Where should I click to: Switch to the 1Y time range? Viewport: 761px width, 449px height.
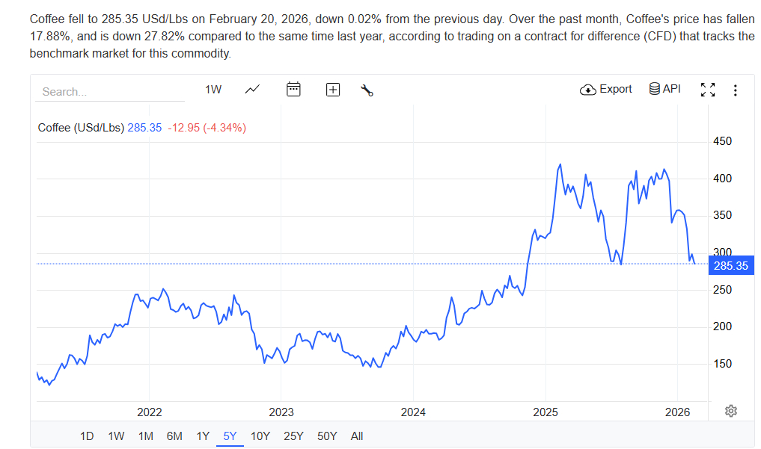point(203,436)
